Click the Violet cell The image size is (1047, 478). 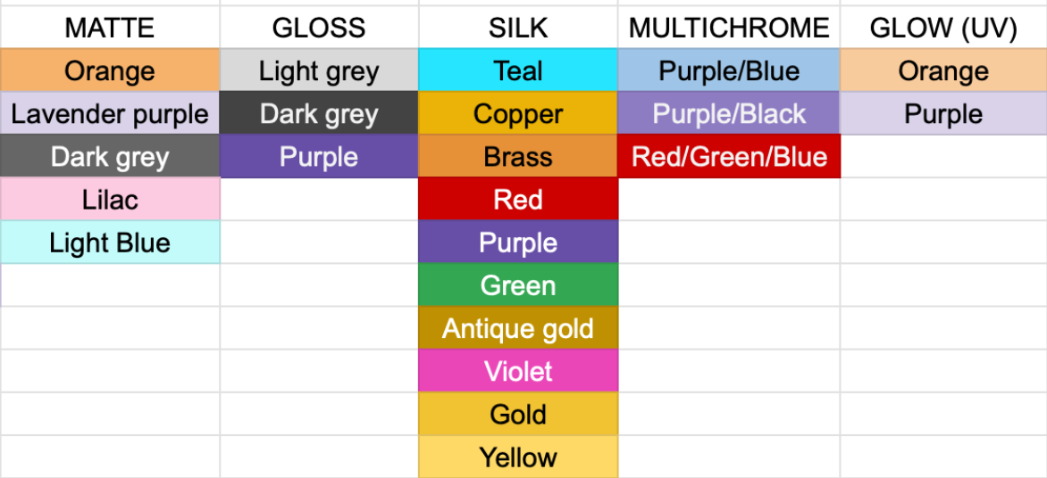(518, 372)
